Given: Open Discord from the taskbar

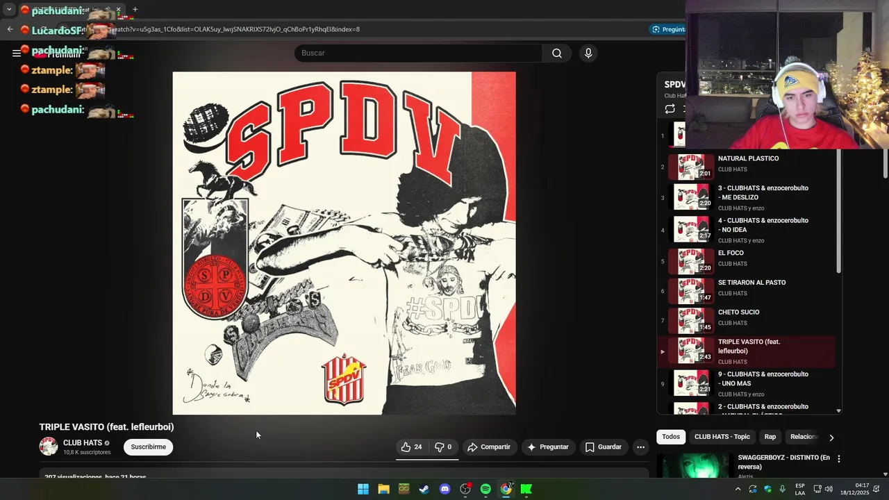Looking at the screenshot, I should (x=444, y=489).
